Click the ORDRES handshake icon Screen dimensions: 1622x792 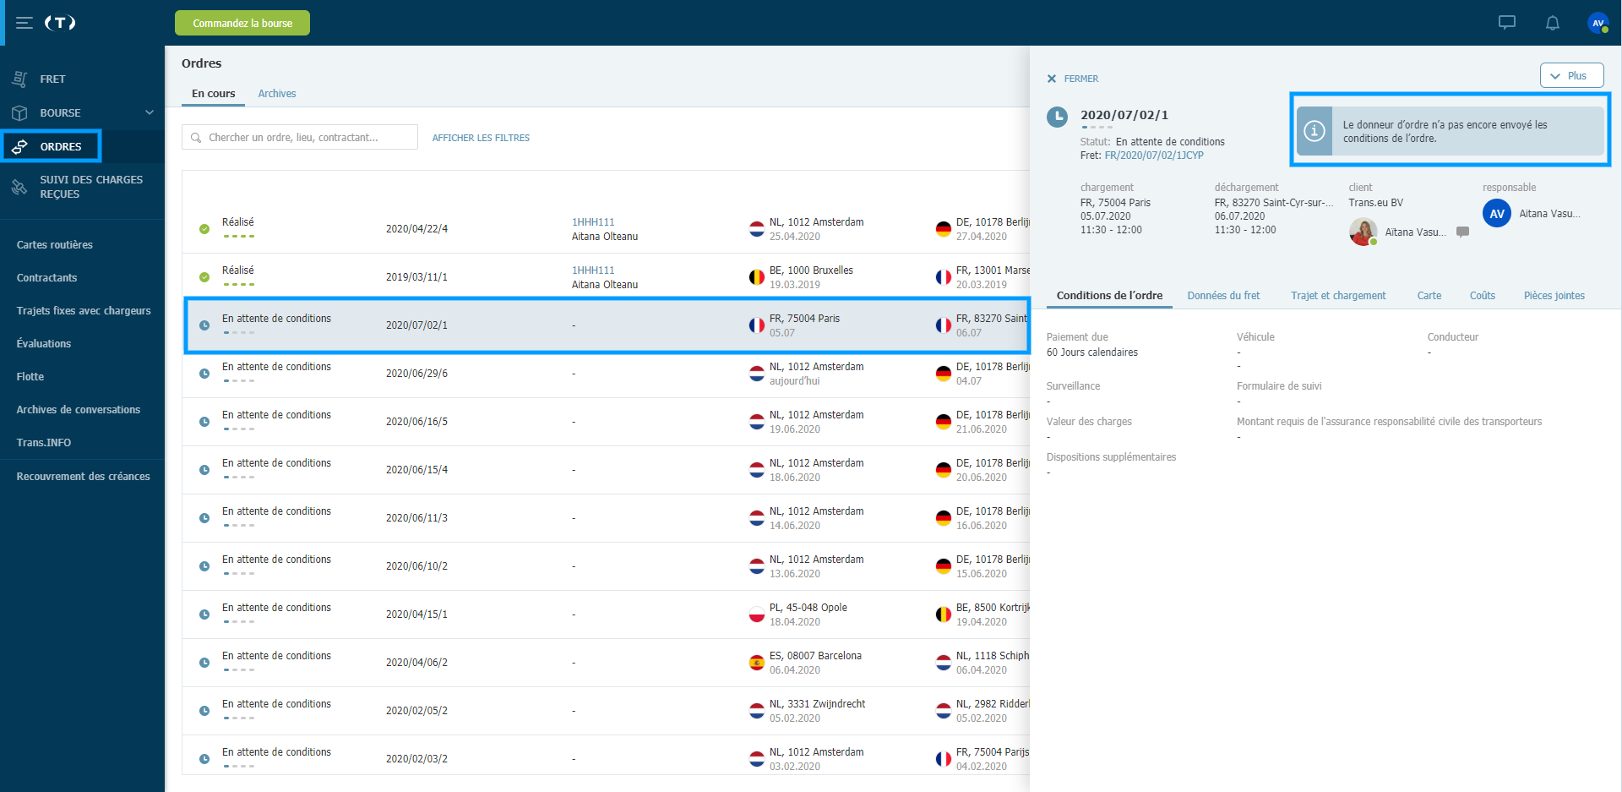(x=19, y=146)
